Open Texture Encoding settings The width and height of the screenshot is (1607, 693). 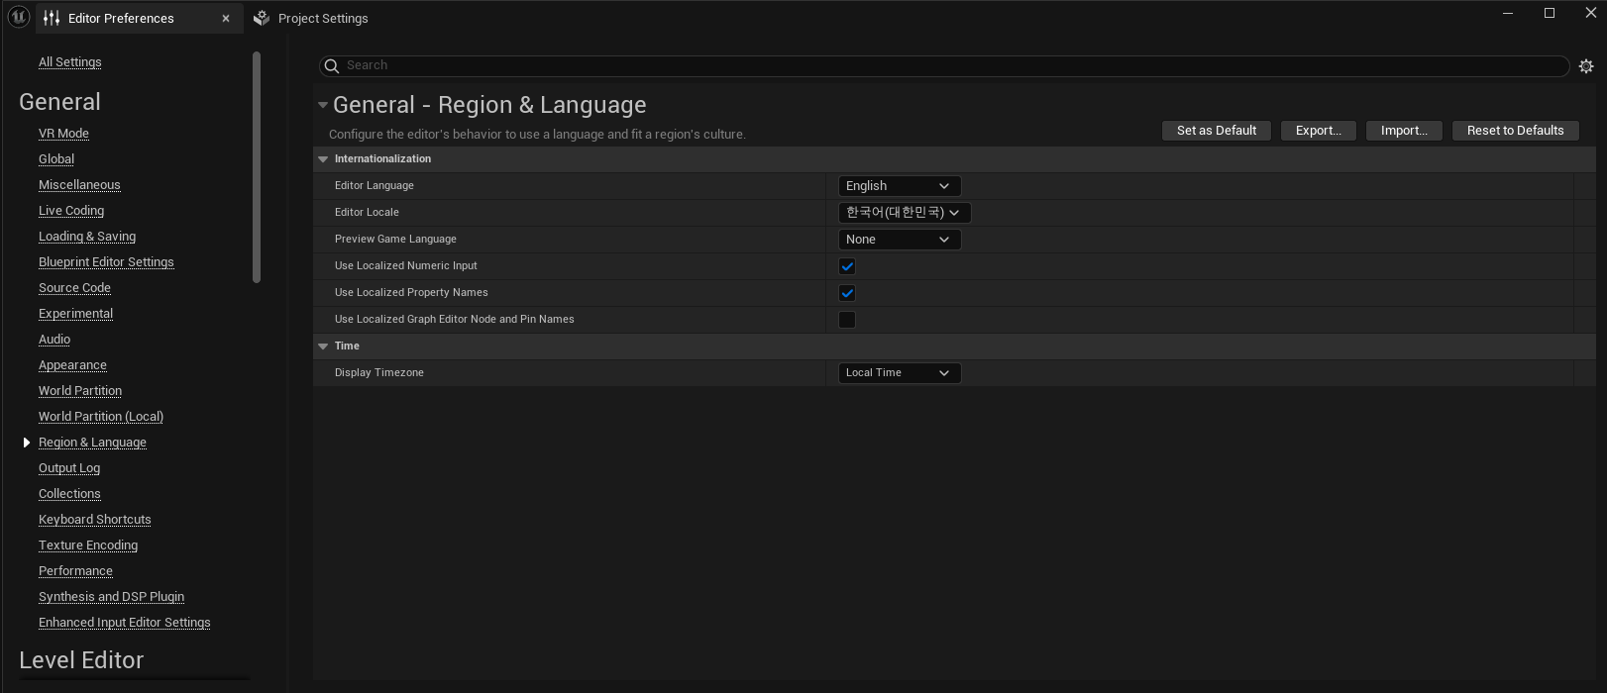tap(88, 545)
